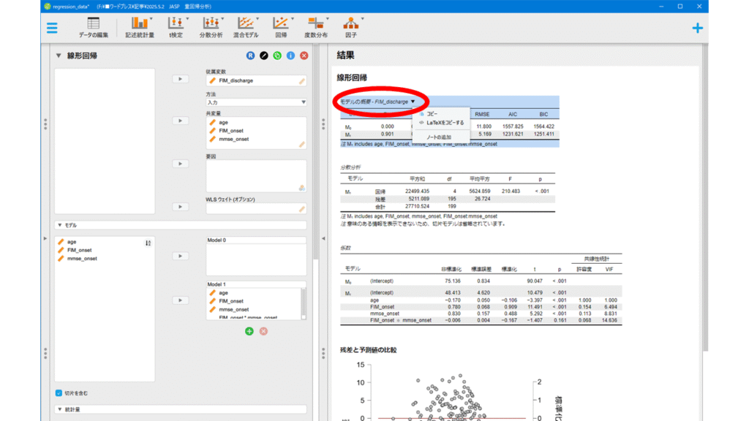Open the 分散分析 analysis menu
Image resolution: width=749 pixels, height=421 pixels.
point(211,28)
